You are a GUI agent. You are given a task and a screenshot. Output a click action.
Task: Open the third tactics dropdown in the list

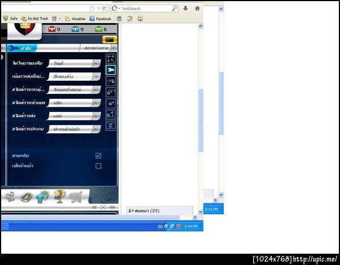(74, 90)
